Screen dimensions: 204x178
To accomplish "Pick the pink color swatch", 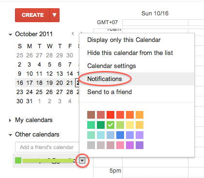I will tap(120, 145).
